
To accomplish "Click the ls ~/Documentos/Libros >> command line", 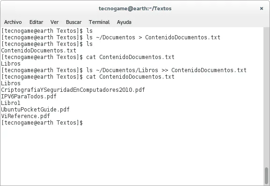I will [124, 70].
